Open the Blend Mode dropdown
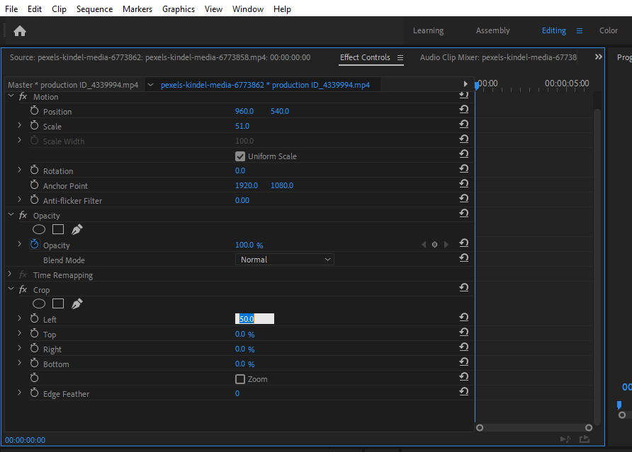The height and width of the screenshot is (452, 632). click(x=284, y=260)
